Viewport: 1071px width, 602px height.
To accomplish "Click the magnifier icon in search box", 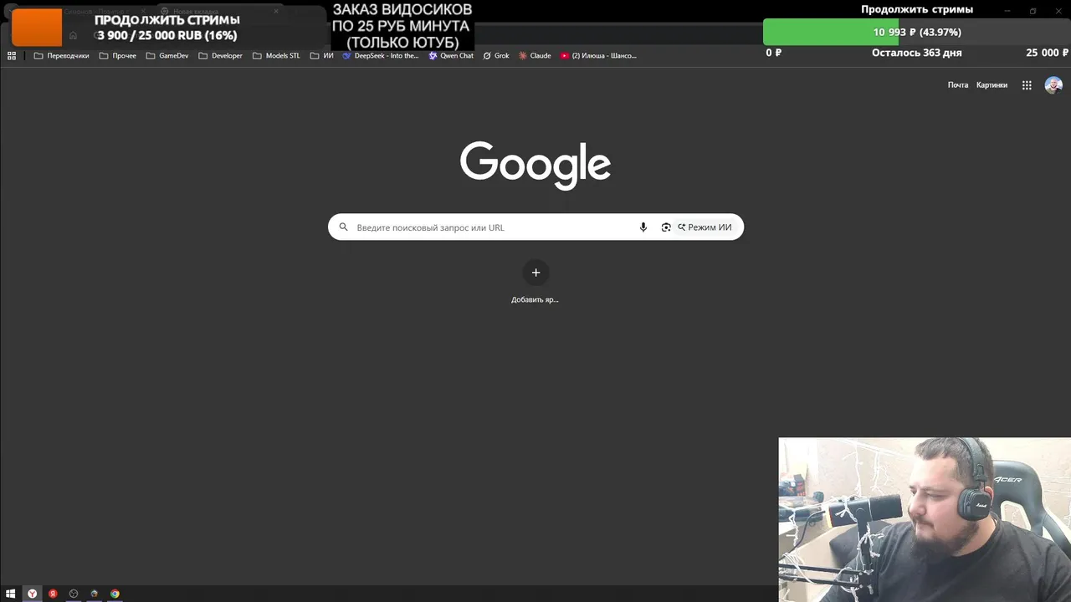I will point(343,227).
